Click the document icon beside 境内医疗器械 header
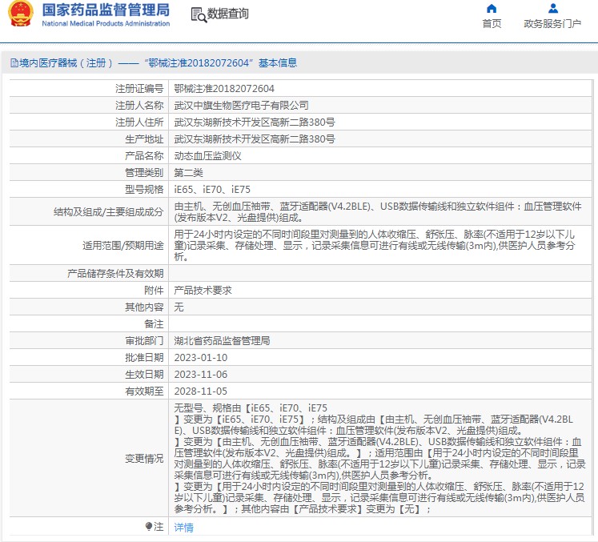598x542 pixels. tap(14, 63)
